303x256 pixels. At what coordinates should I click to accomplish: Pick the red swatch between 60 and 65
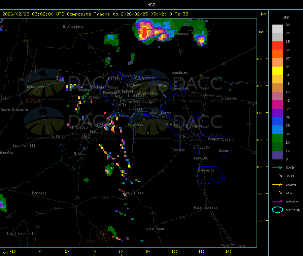click(x=277, y=45)
